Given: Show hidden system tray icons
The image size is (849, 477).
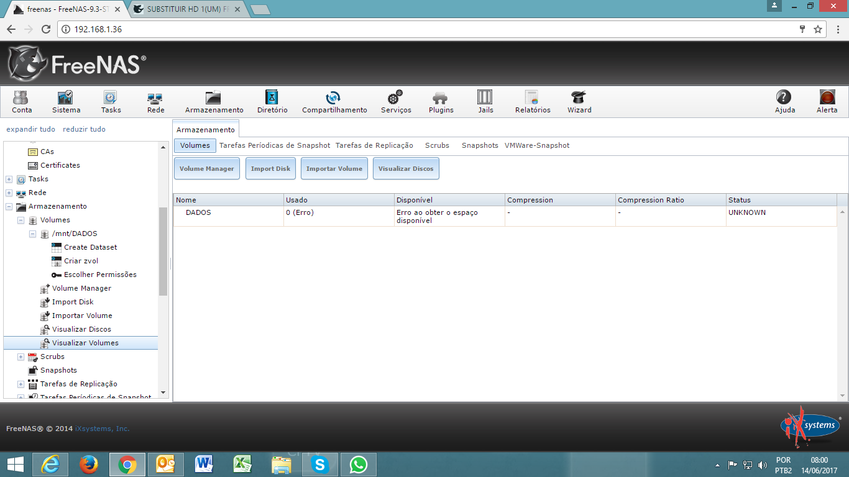Looking at the screenshot, I should tap(718, 465).
